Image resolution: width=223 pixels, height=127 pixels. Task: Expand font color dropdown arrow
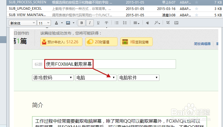click(x=62, y=23)
